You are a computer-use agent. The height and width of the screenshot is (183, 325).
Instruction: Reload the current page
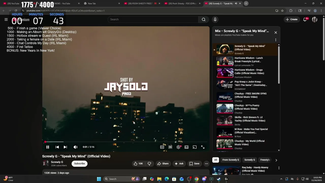[16, 11]
